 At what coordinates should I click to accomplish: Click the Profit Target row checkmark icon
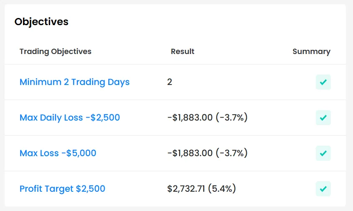tap(323, 189)
